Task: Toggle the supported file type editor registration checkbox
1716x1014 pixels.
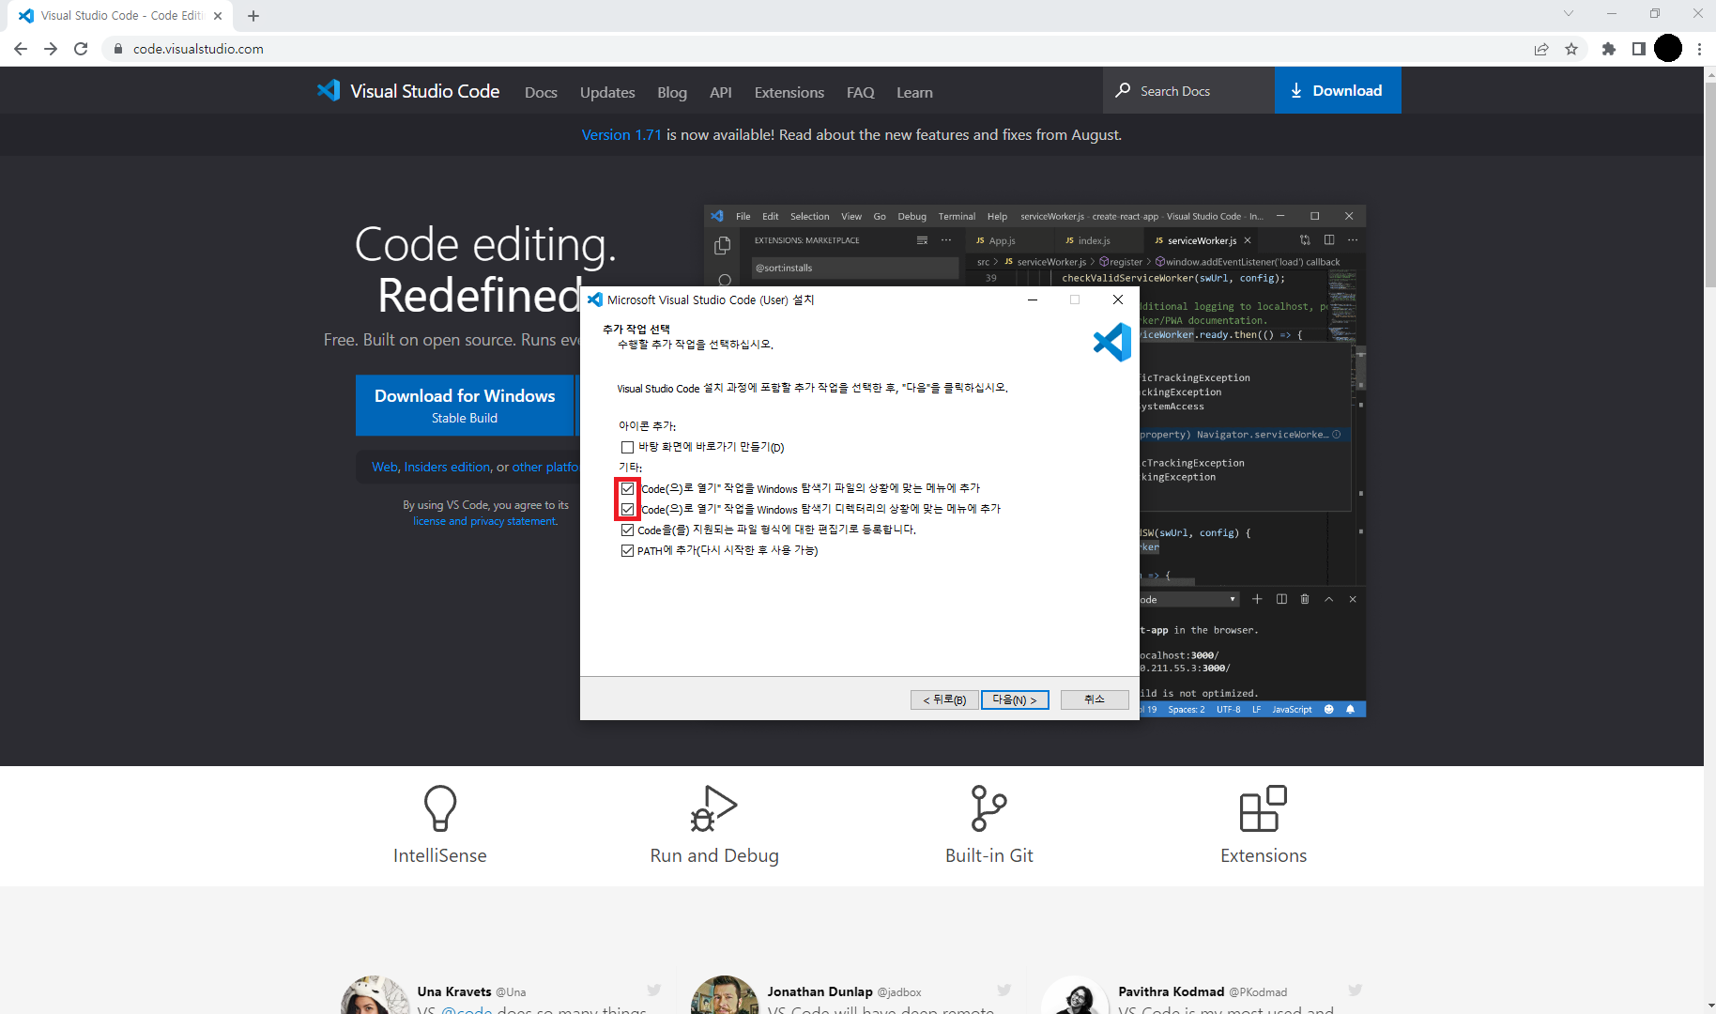Action: [627, 530]
